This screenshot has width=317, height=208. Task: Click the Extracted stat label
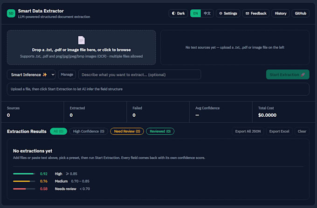[x=77, y=108]
